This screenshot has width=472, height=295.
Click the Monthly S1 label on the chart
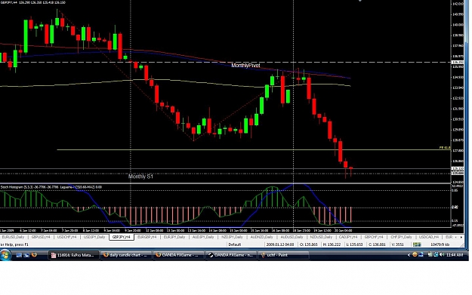[x=140, y=177]
